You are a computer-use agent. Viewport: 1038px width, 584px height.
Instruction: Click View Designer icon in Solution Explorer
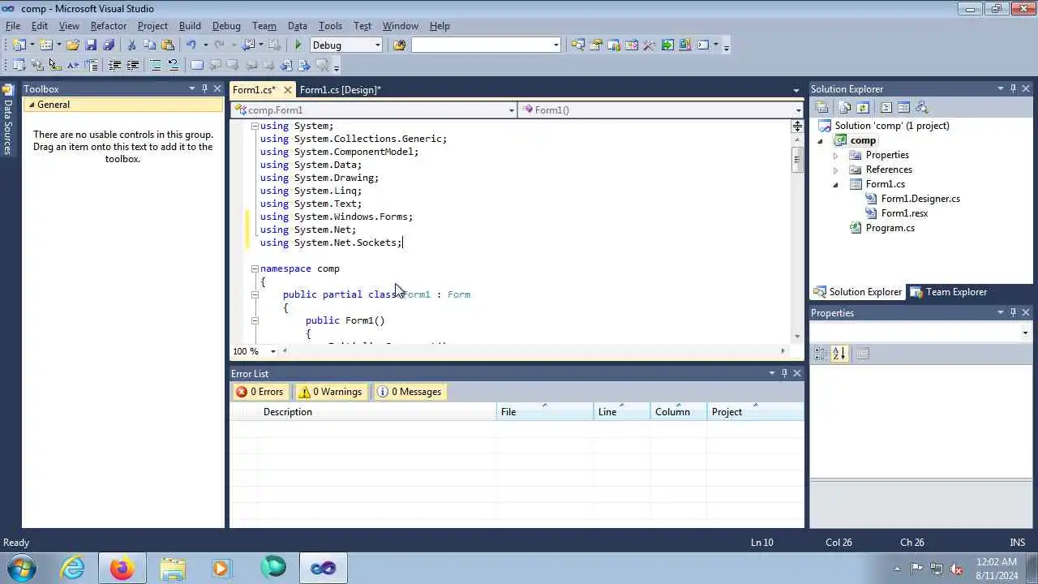903,107
